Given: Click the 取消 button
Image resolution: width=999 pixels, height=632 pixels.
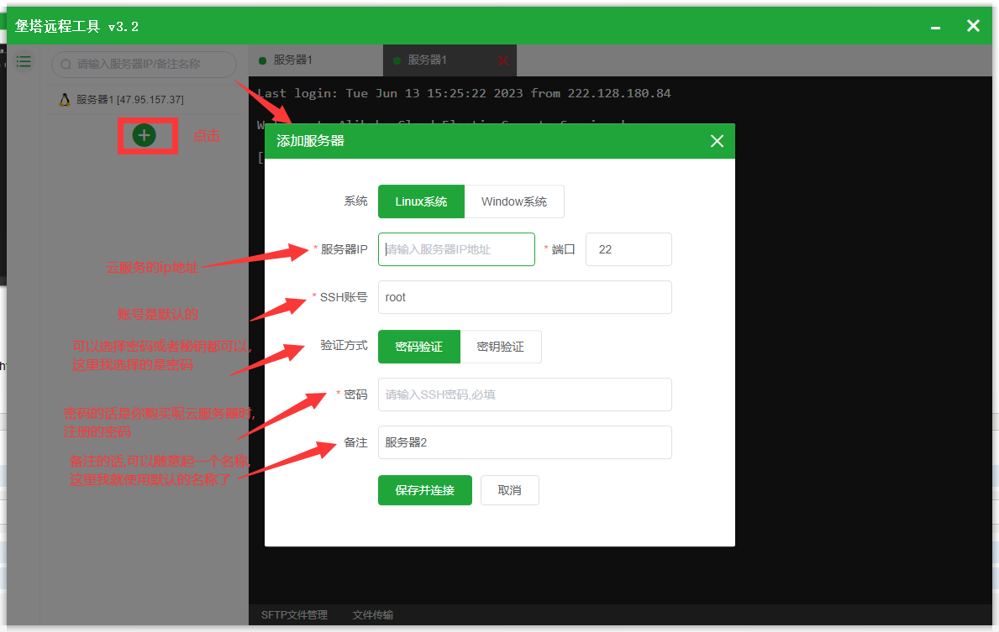Looking at the screenshot, I should tap(510, 490).
